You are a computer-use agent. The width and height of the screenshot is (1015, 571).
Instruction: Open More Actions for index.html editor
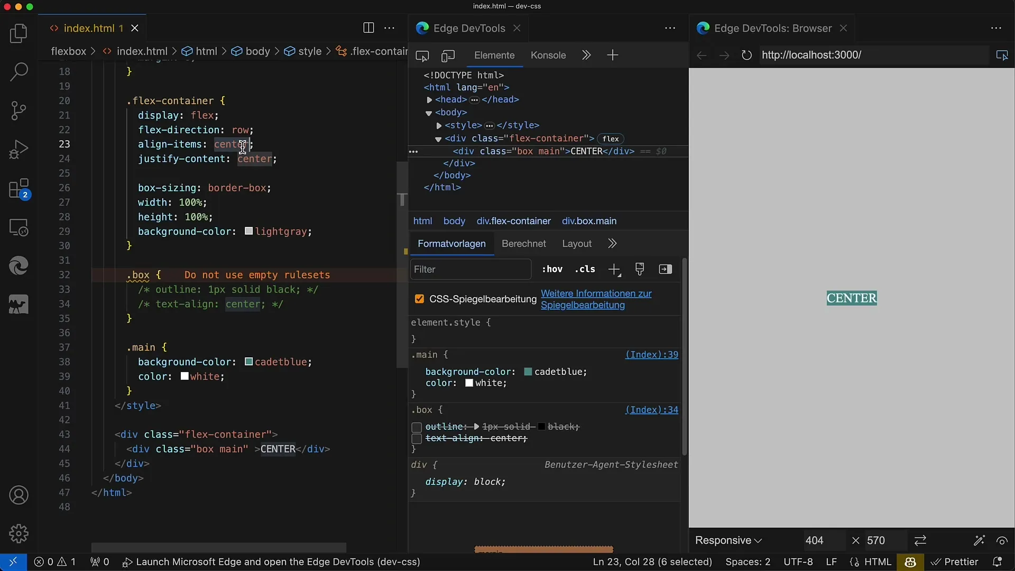390,28
